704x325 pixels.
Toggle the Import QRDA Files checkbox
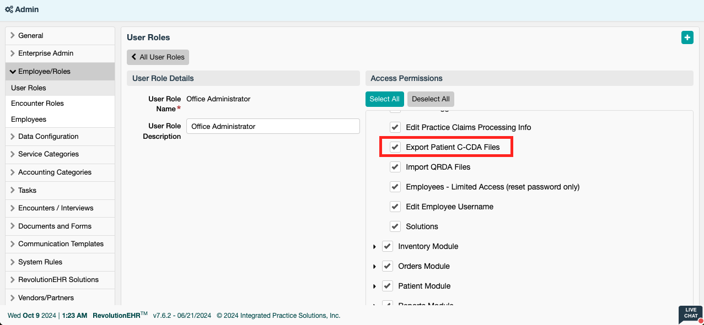(x=395, y=167)
